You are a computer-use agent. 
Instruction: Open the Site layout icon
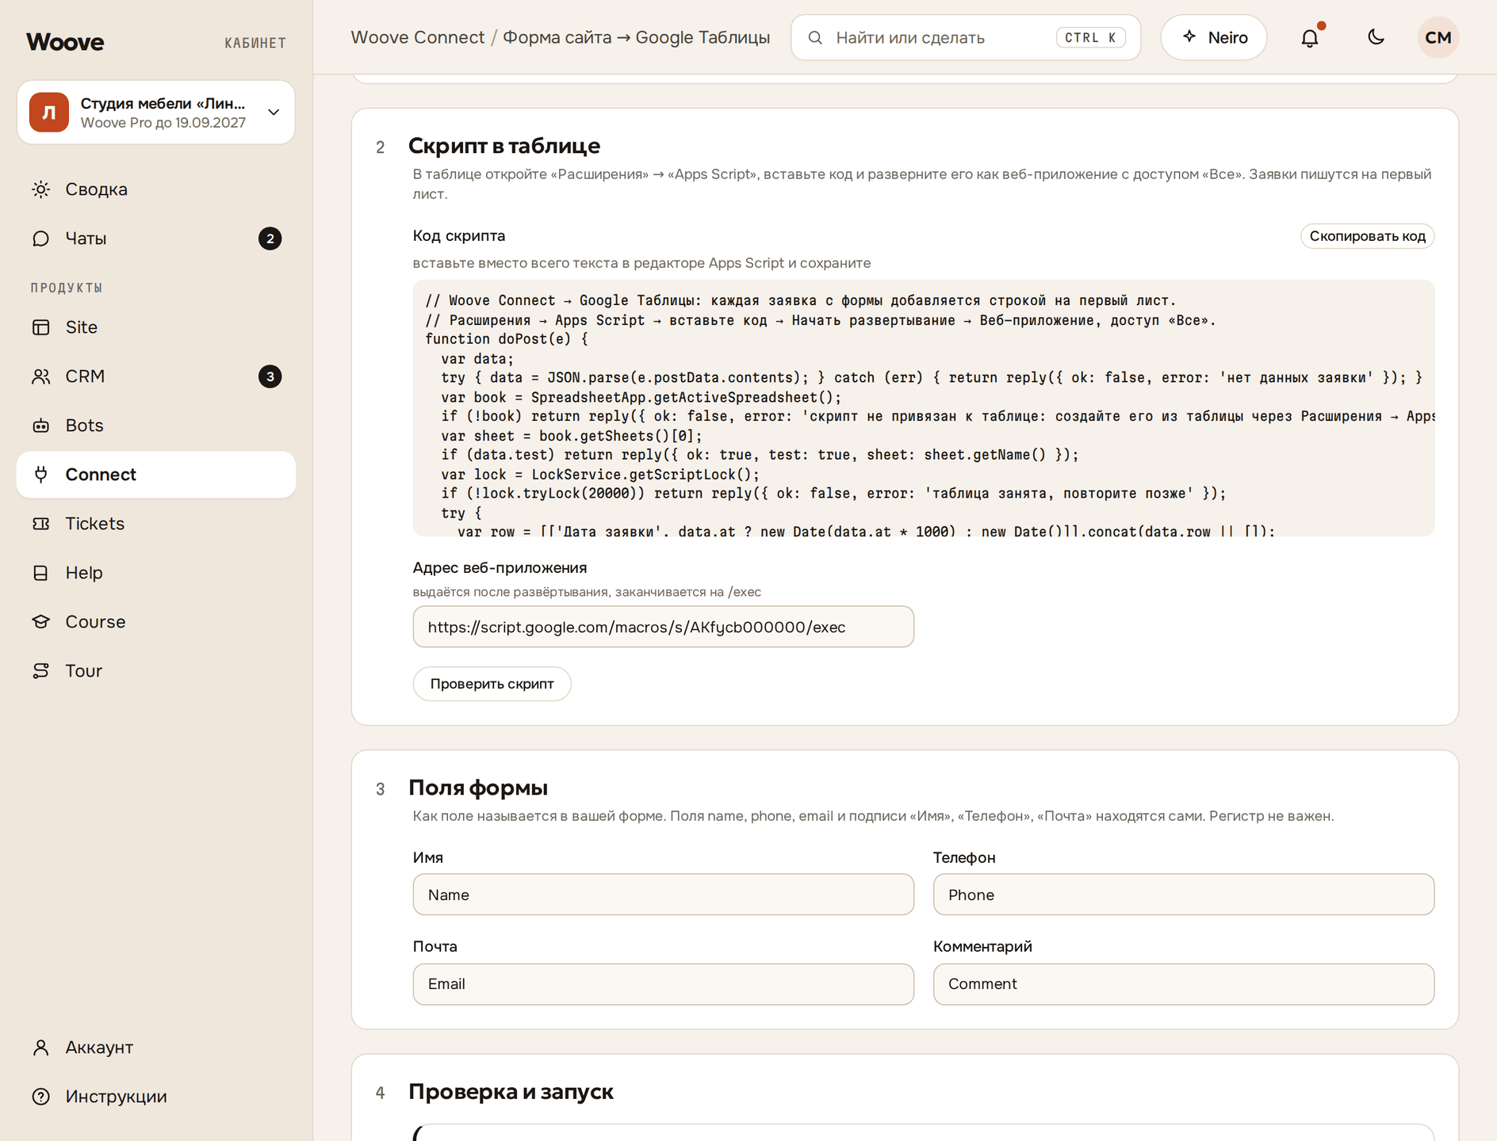pyautogui.click(x=41, y=327)
